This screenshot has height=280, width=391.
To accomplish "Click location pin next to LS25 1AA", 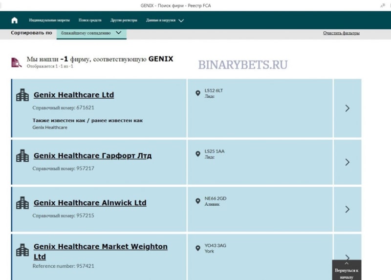I will [x=198, y=154].
